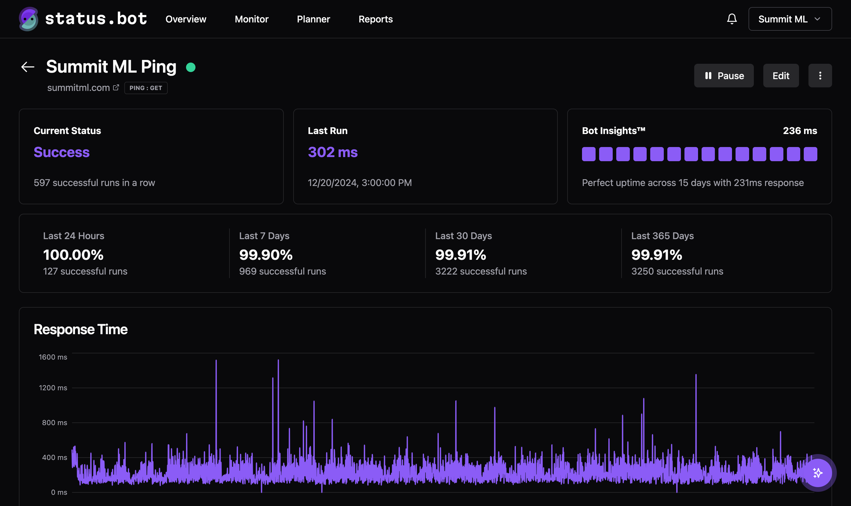The image size is (851, 506).
Task: Switch to the Monitor nav item
Action: click(252, 19)
